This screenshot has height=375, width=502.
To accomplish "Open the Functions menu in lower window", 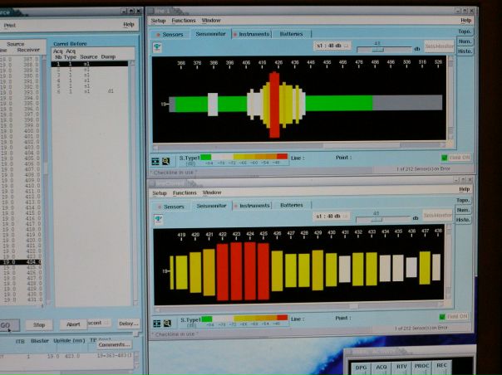I will (x=184, y=192).
